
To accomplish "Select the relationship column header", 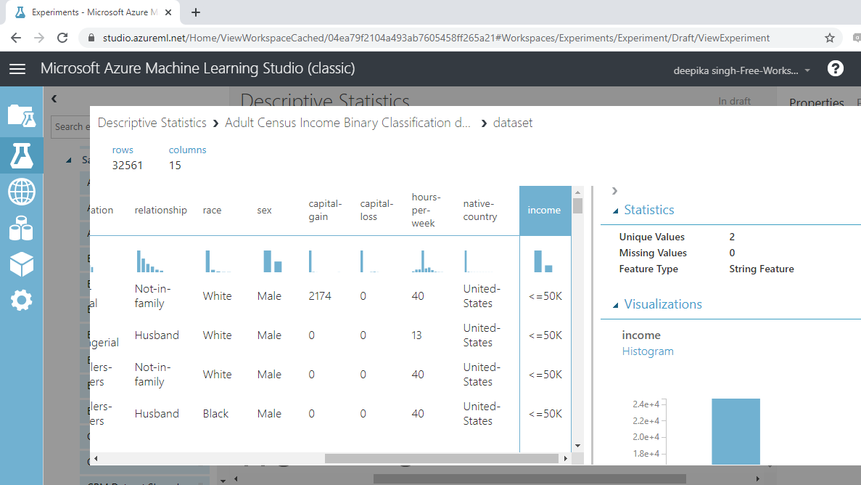I will coord(161,210).
